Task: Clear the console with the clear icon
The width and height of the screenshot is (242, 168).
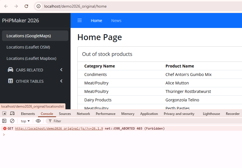Action: [x=12, y=121]
